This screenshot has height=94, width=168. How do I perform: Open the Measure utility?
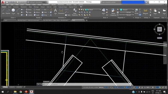pyautogui.click(x=145, y=11)
